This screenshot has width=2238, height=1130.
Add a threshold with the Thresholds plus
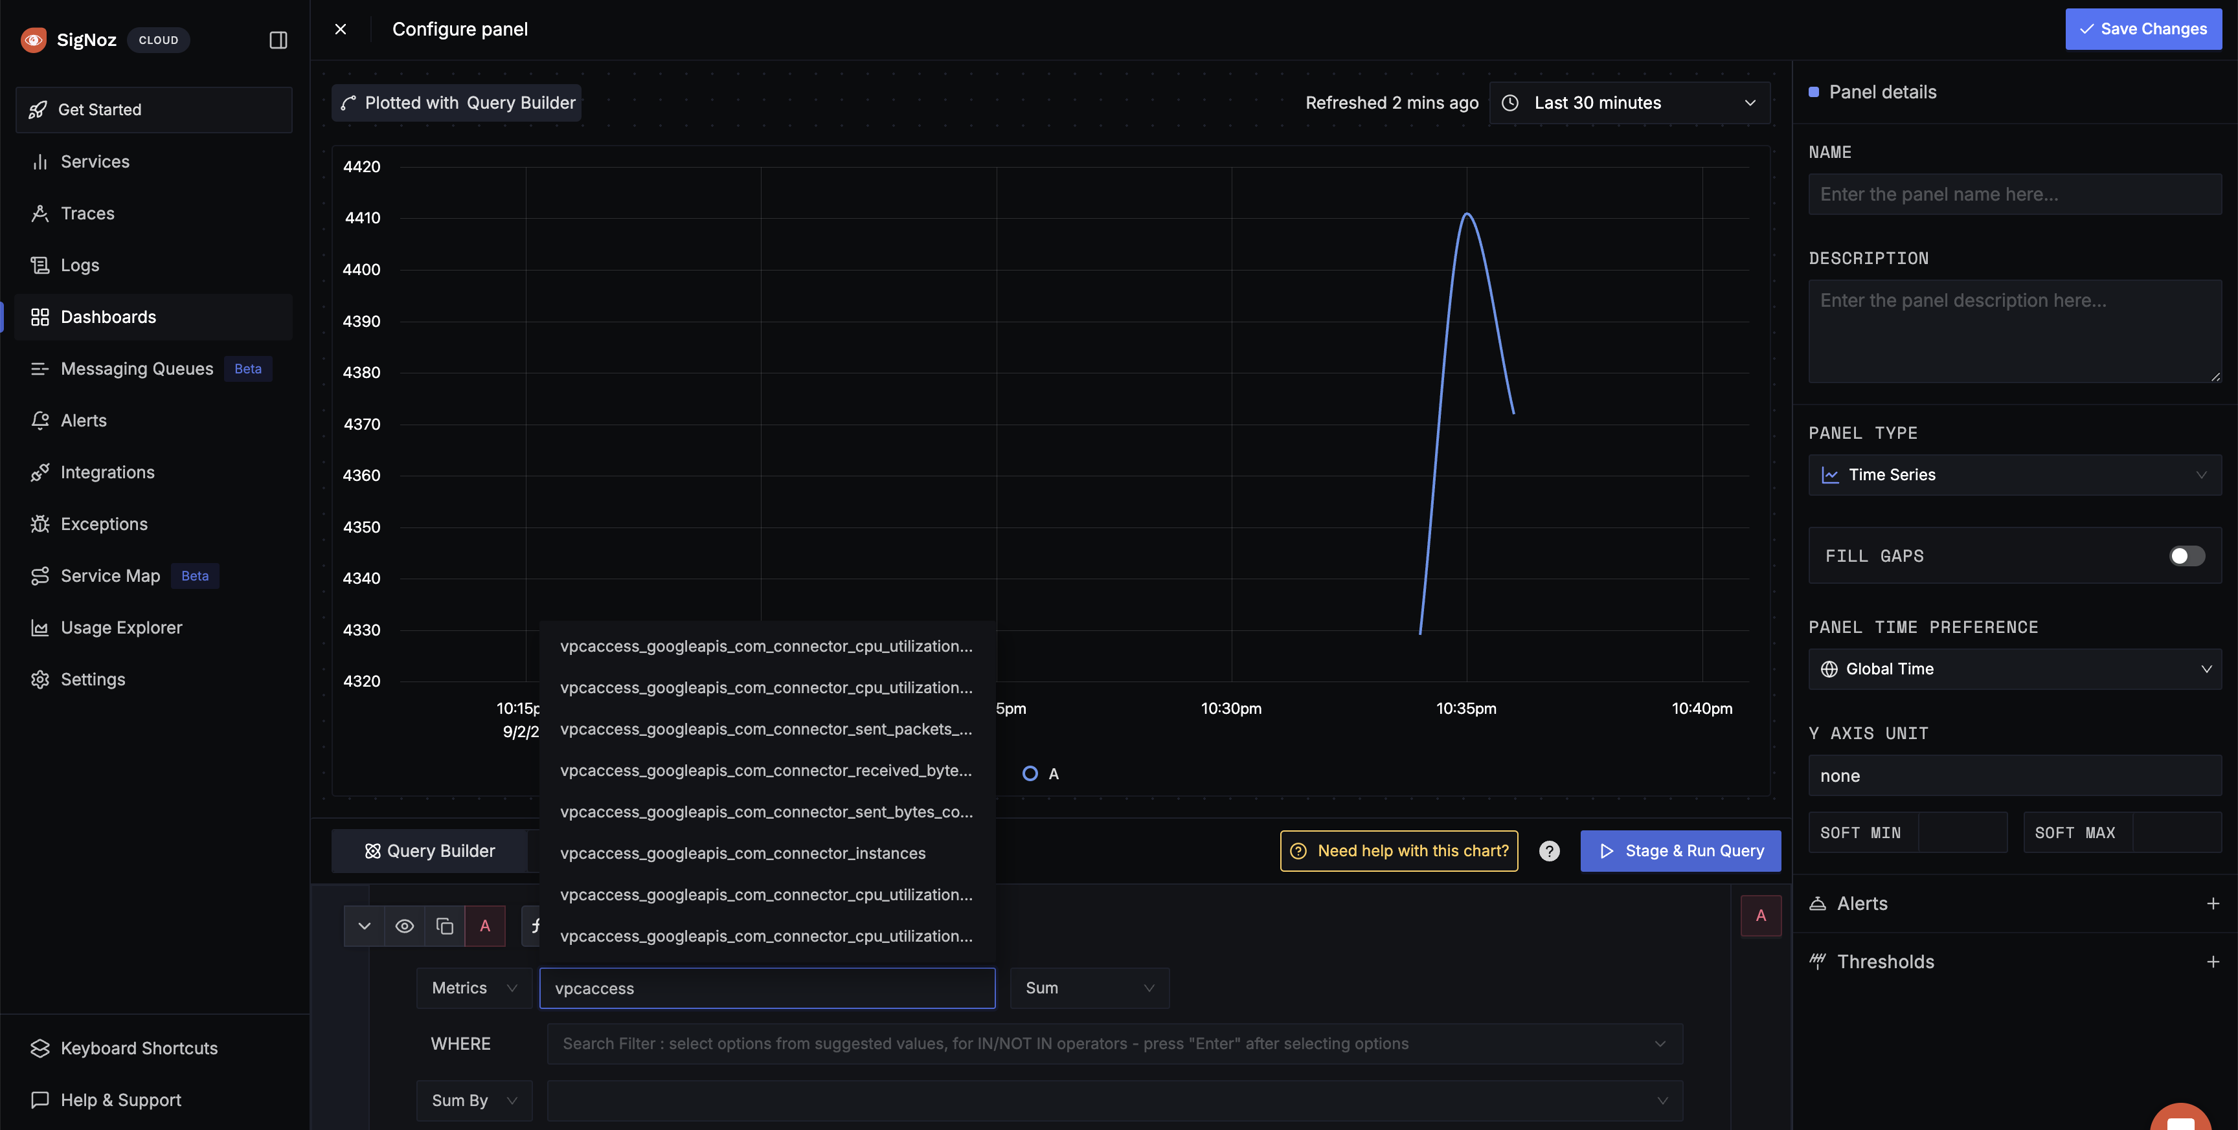tap(2212, 962)
